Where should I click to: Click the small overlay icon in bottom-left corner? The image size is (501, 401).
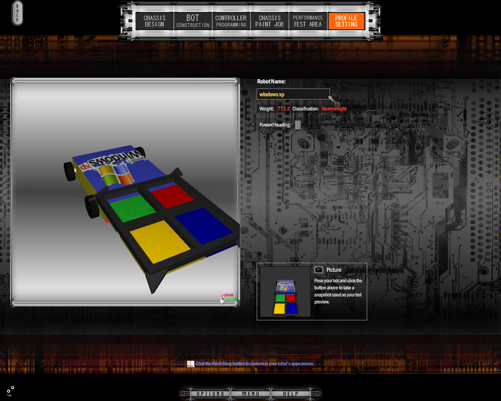tap(11, 391)
